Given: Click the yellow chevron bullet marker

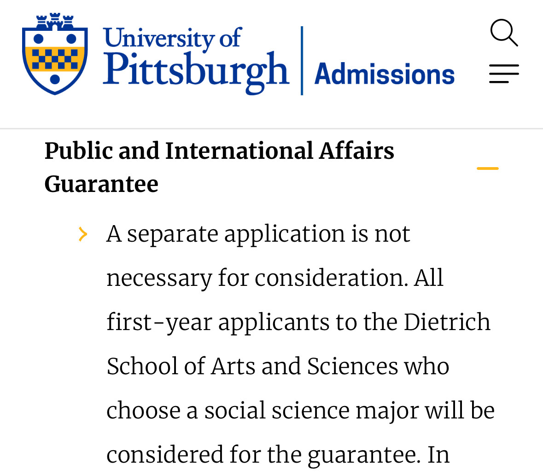Looking at the screenshot, I should point(83,234).
